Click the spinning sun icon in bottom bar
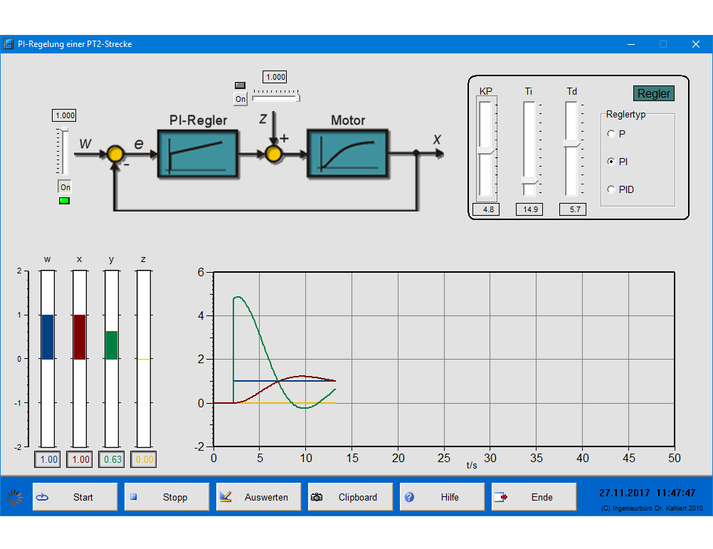The height and width of the screenshot is (549, 713). click(14, 497)
